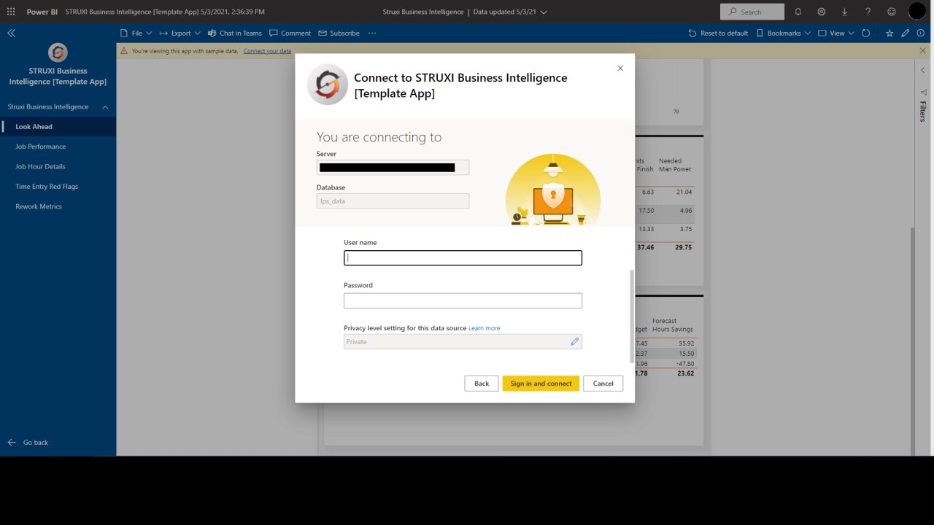934x525 pixels.
Task: Click the STRUXI Business Intelligence sidebar title
Action: (x=58, y=77)
